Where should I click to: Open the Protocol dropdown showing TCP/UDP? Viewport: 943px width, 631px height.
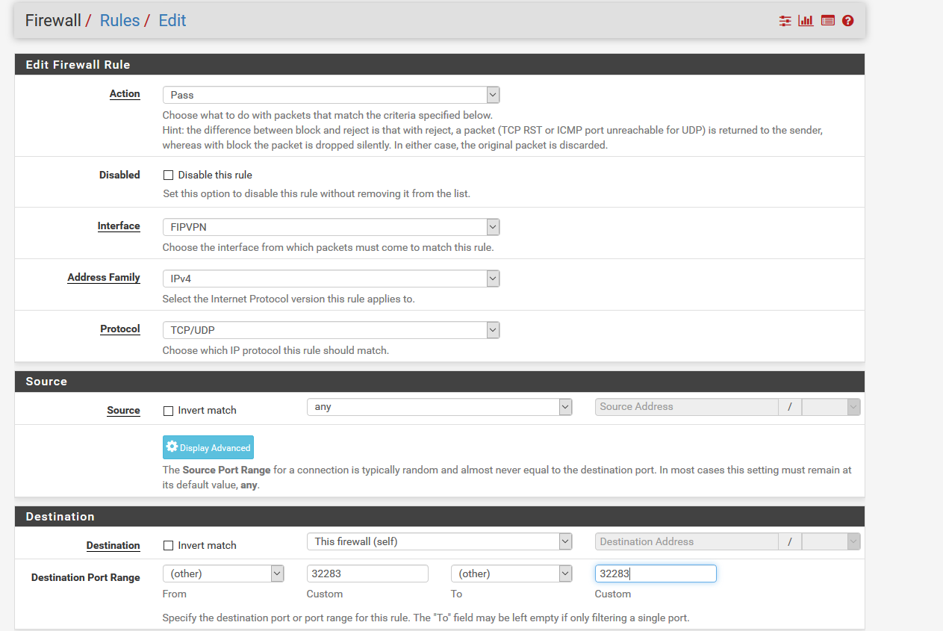click(x=331, y=330)
